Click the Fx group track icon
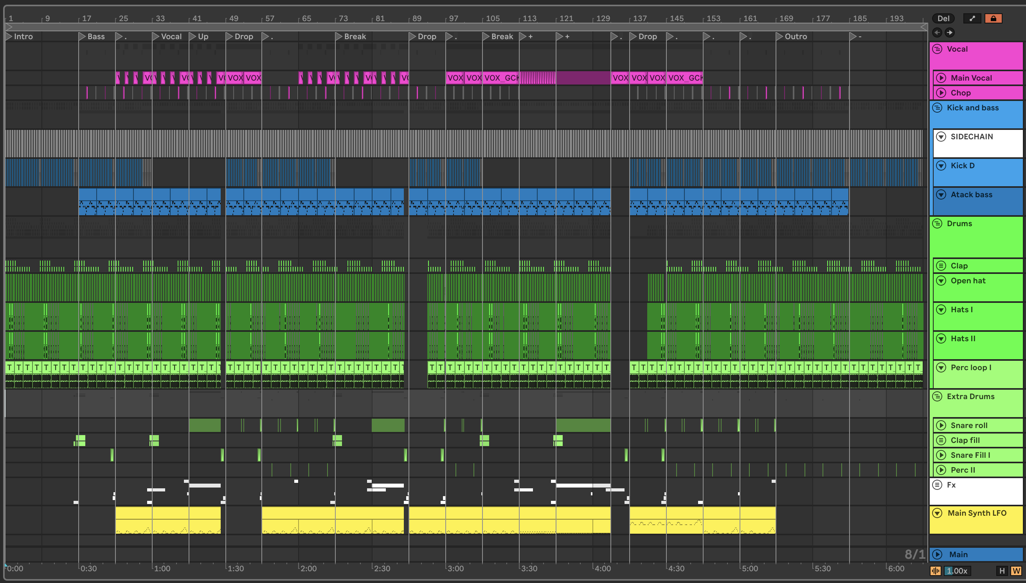This screenshot has height=583, width=1026. pyautogui.click(x=937, y=485)
